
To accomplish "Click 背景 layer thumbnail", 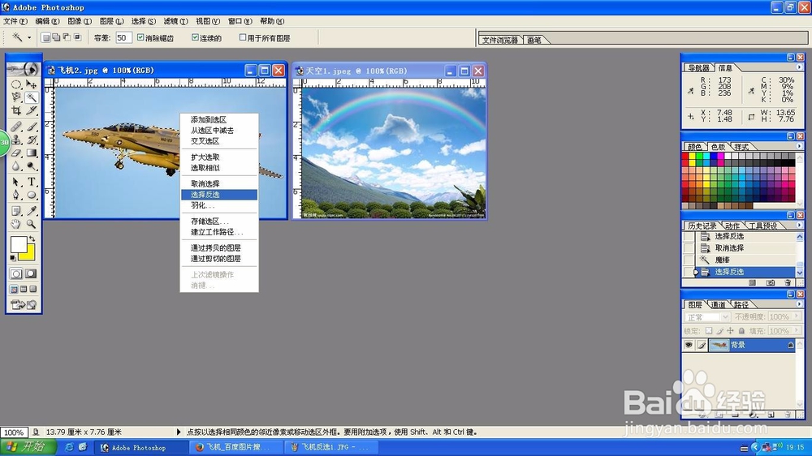I will [719, 345].
